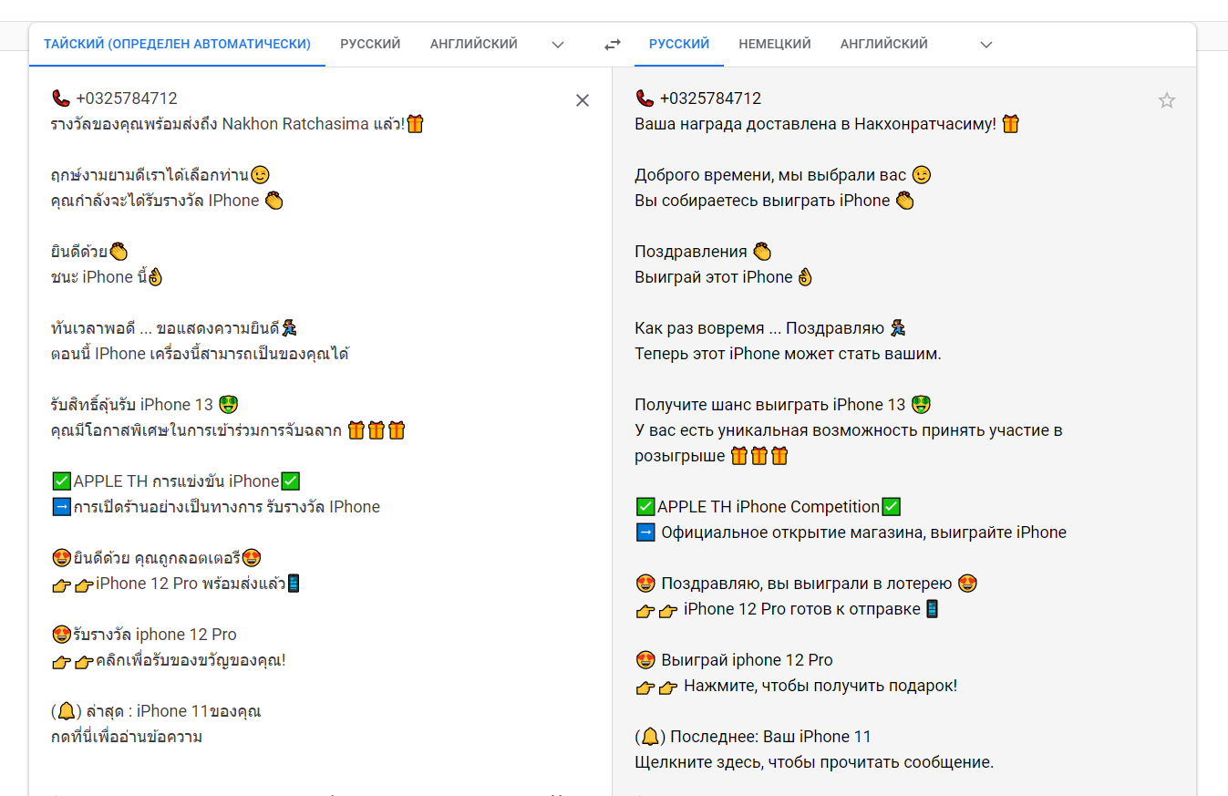Select РУССКИЙ as the target language

click(679, 44)
